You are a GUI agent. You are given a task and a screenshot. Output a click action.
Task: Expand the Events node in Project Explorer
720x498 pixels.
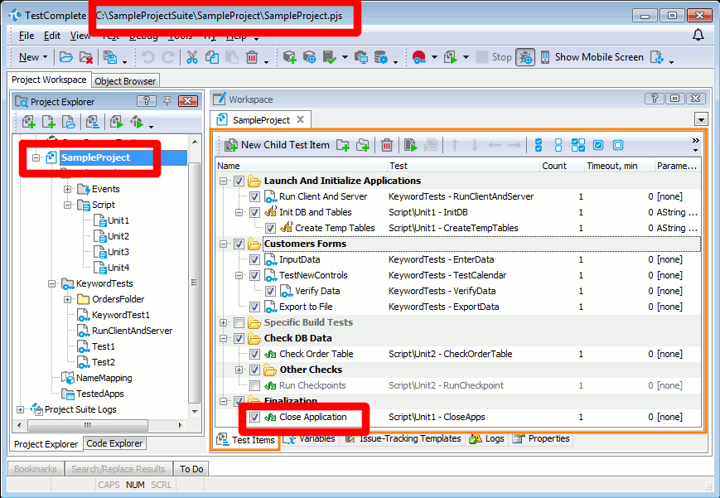click(x=68, y=189)
